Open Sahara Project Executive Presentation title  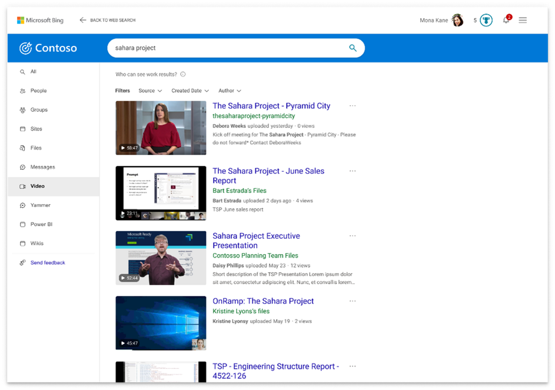pos(256,241)
